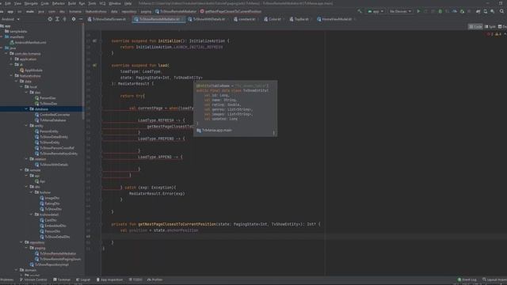This screenshot has width=507, height=285.
Task: Open the Device Manager icon
Action: coord(486,11)
